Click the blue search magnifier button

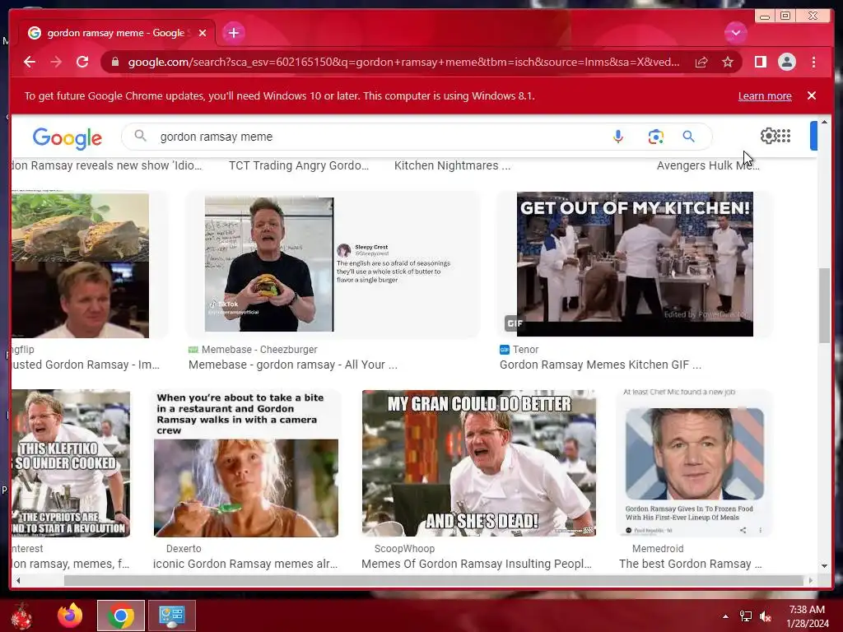tap(688, 137)
